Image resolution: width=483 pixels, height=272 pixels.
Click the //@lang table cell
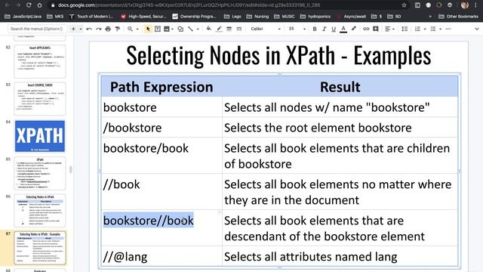point(162,256)
